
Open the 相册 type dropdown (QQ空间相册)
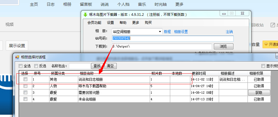pyautogui.click(x=137, y=32)
